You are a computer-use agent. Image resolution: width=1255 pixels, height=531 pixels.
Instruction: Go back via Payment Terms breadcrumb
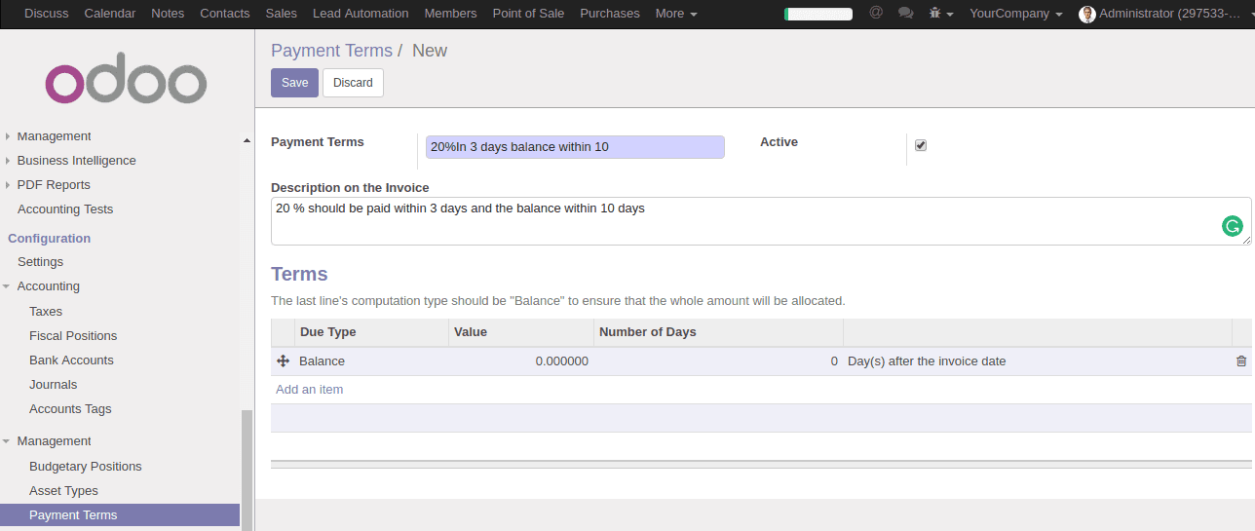[331, 51]
